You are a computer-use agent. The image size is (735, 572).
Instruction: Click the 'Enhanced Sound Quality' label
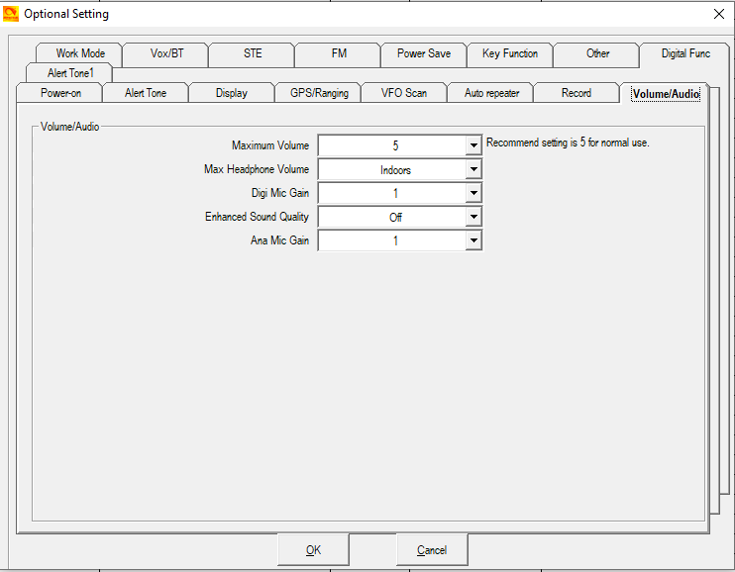[257, 217]
